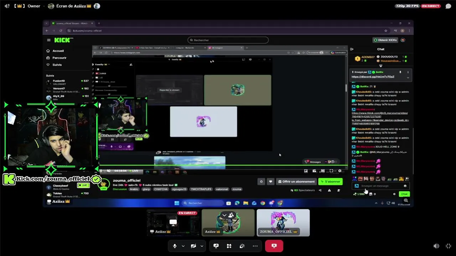456x256 pixels.
Task: Click the heart follow button
Action: (270, 181)
